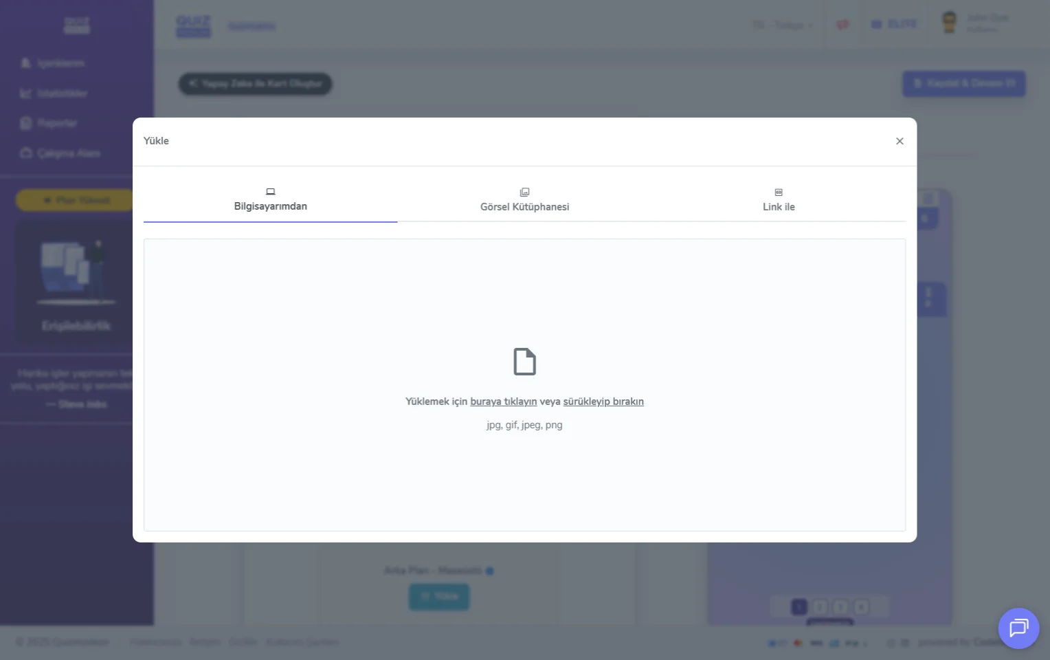Open İstatistikler in the sidebar
This screenshot has height=660, width=1050.
point(62,93)
